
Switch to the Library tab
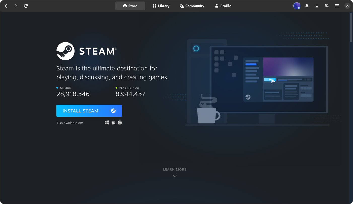click(161, 6)
